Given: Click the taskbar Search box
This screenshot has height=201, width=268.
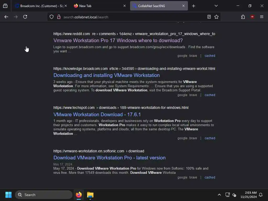Looking at the screenshot, I should coord(44,195).
